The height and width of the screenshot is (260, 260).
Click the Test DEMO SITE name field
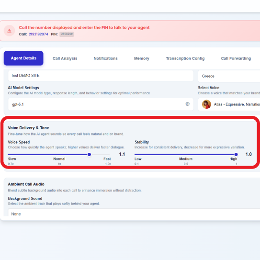pos(101,76)
